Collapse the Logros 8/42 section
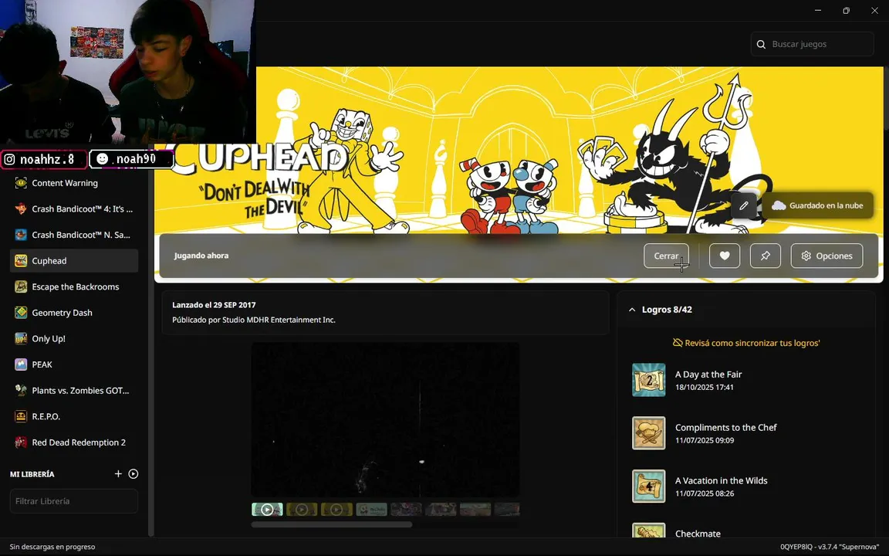889x556 pixels. click(x=632, y=310)
